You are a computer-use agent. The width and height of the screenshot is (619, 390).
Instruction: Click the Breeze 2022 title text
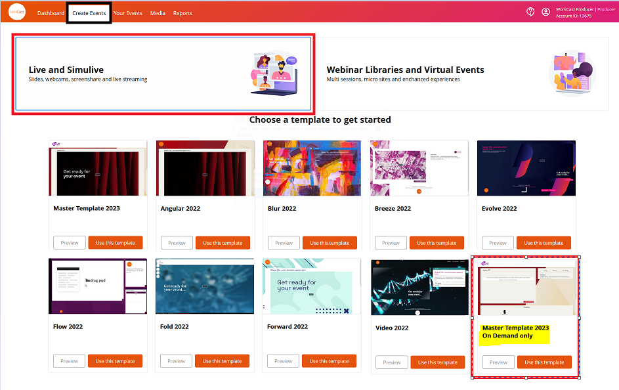[393, 208]
